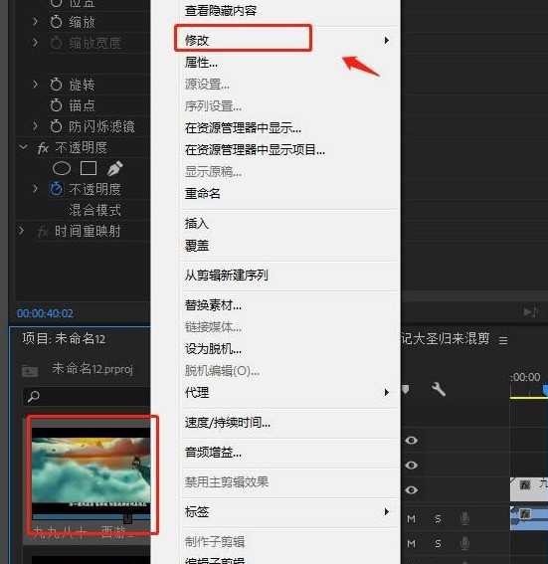Screen dimensions: 548x564
Task: Choose 查看隐藏内容 menu entry
Action: pyautogui.click(x=221, y=10)
